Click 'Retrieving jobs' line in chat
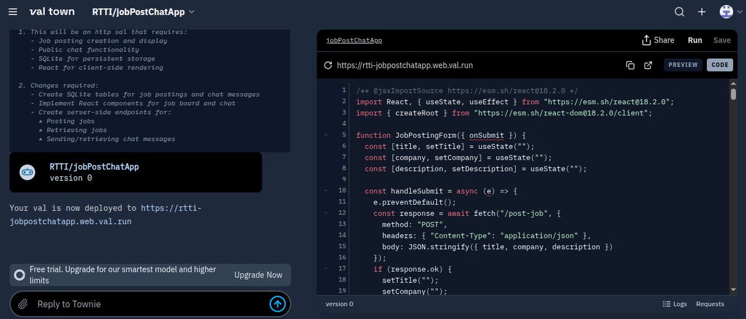This screenshot has width=746, height=319. click(72, 130)
